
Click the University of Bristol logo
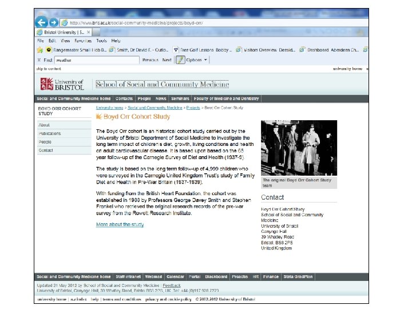[62, 84]
